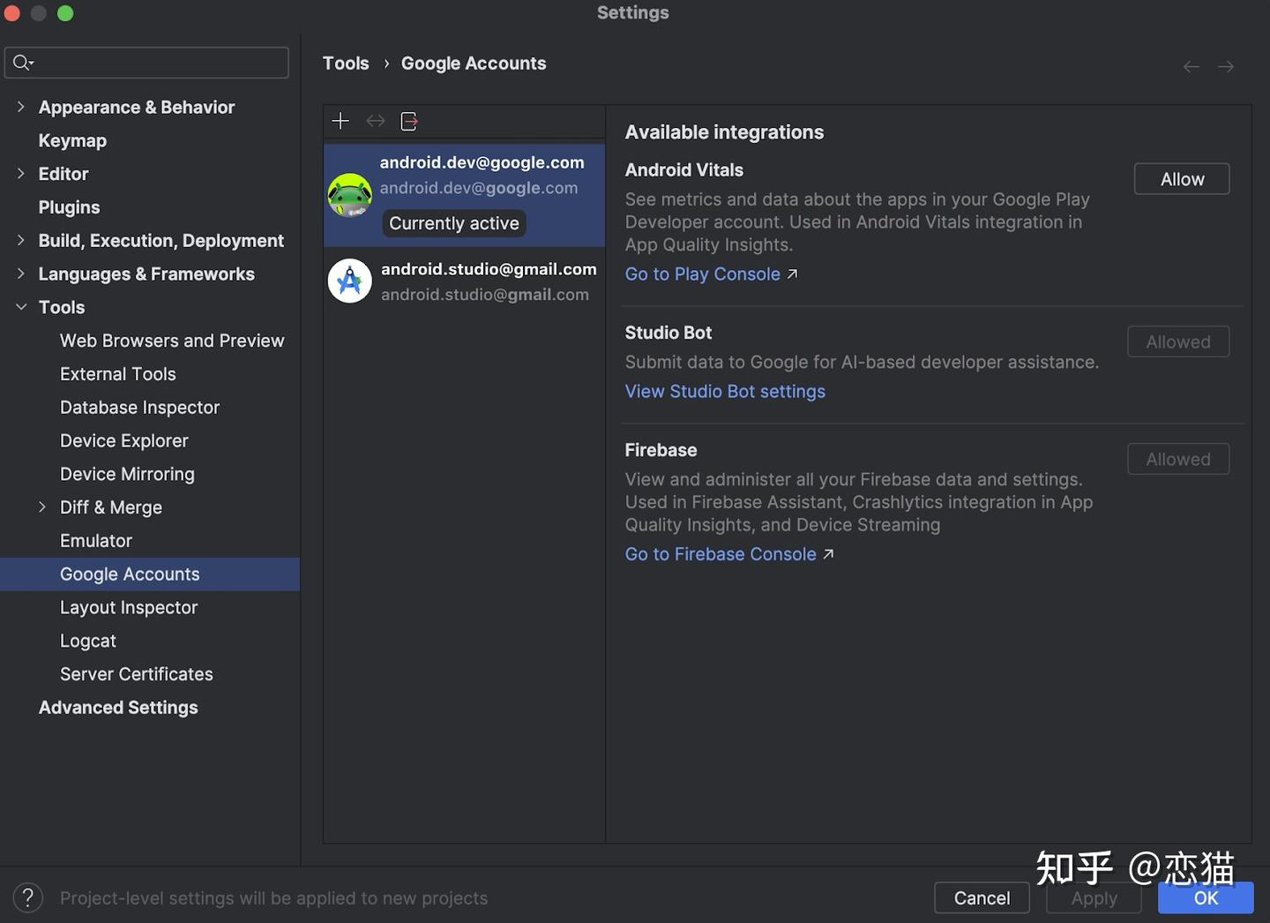Click the forward navigation arrow

pyautogui.click(x=1226, y=66)
